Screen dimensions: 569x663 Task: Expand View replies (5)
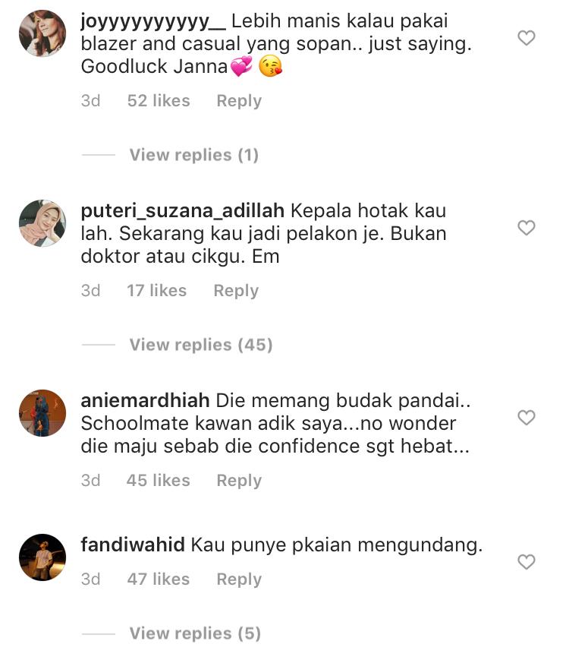195,633
